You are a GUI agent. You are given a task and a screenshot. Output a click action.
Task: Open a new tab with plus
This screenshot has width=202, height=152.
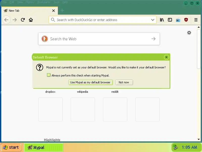[62, 10]
